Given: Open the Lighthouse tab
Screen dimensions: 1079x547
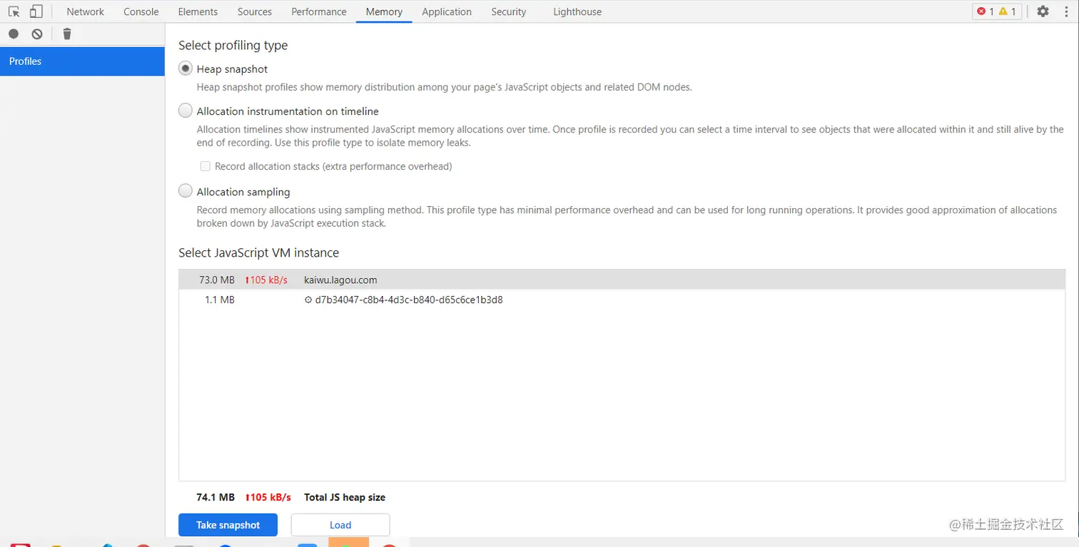Looking at the screenshot, I should click(577, 11).
